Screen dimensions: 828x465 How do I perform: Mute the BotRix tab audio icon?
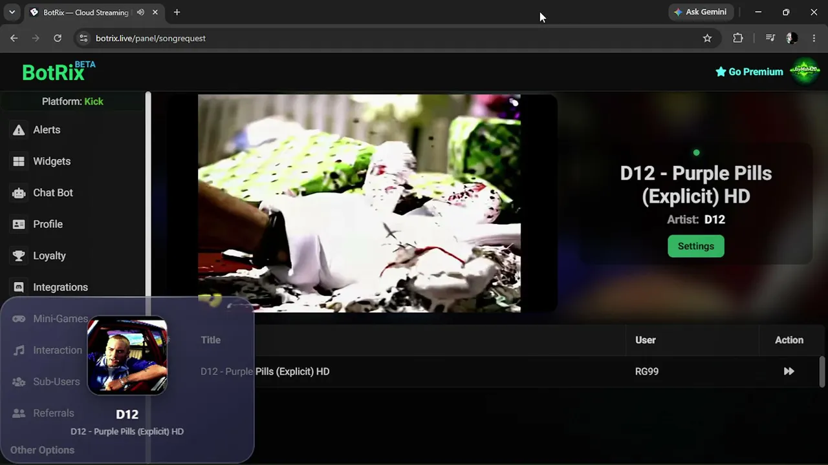coord(140,12)
